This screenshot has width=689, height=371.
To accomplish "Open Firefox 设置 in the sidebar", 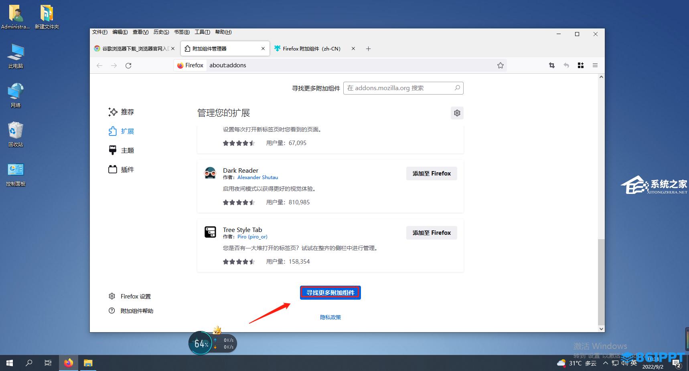I will click(130, 296).
